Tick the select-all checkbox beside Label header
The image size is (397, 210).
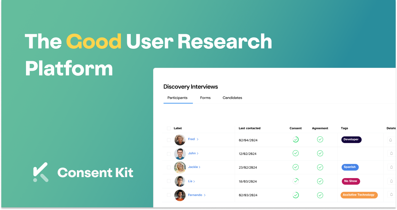pyautogui.click(x=169, y=128)
